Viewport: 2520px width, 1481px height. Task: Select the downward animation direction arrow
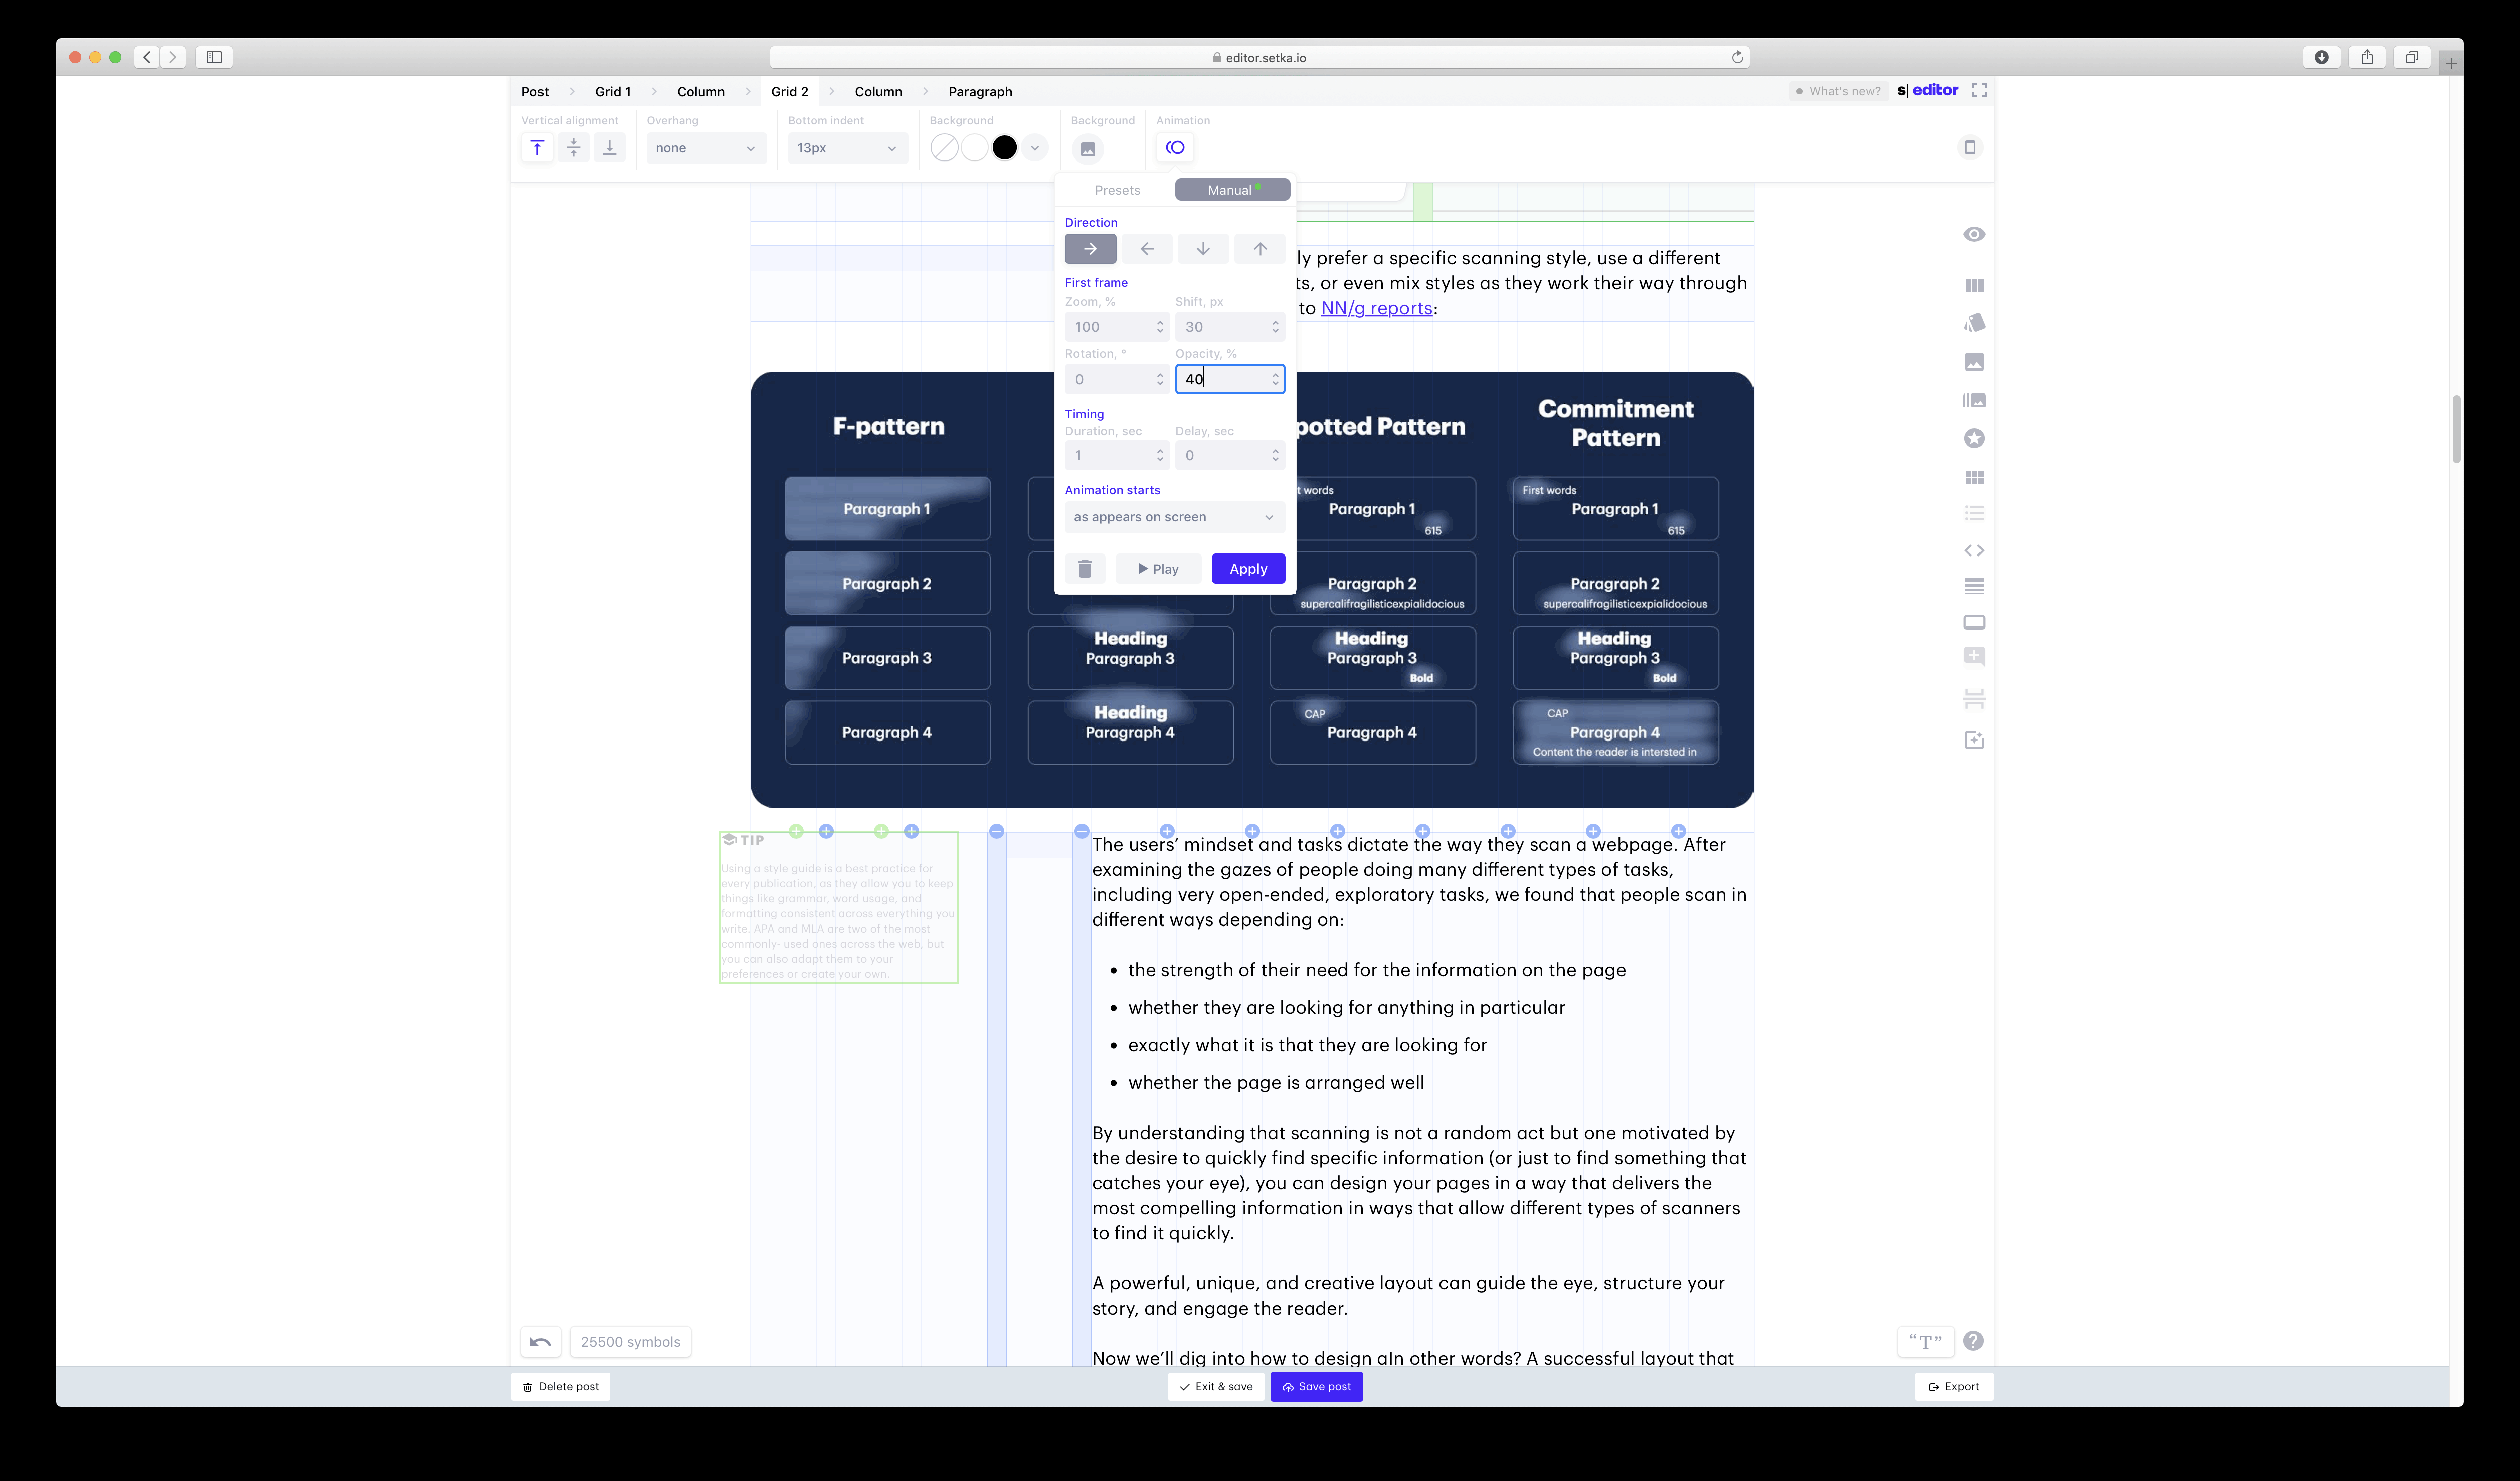click(x=1203, y=248)
